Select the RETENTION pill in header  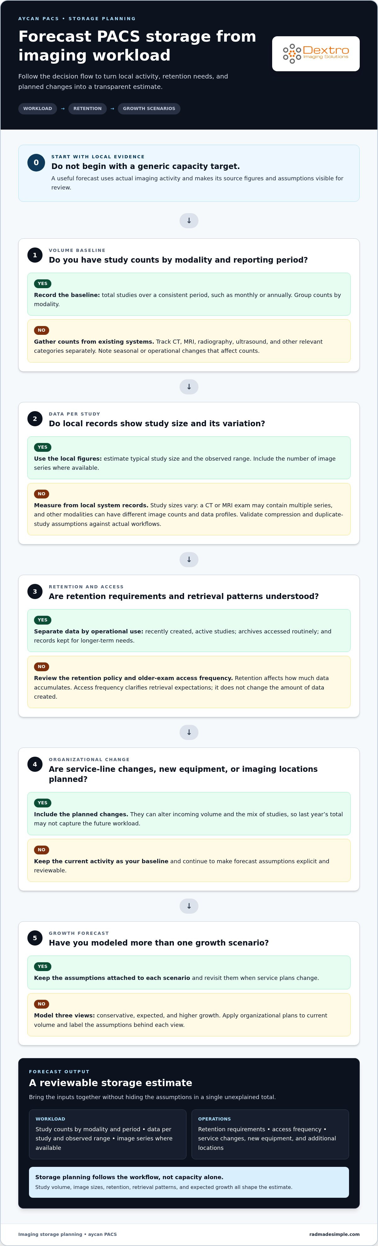click(88, 109)
